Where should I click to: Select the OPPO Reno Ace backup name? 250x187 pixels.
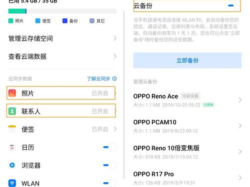coord(156,96)
